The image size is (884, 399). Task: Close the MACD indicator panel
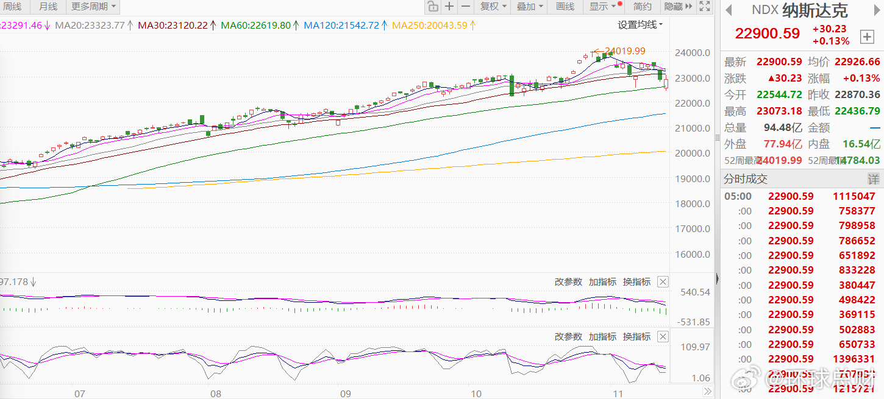point(663,282)
